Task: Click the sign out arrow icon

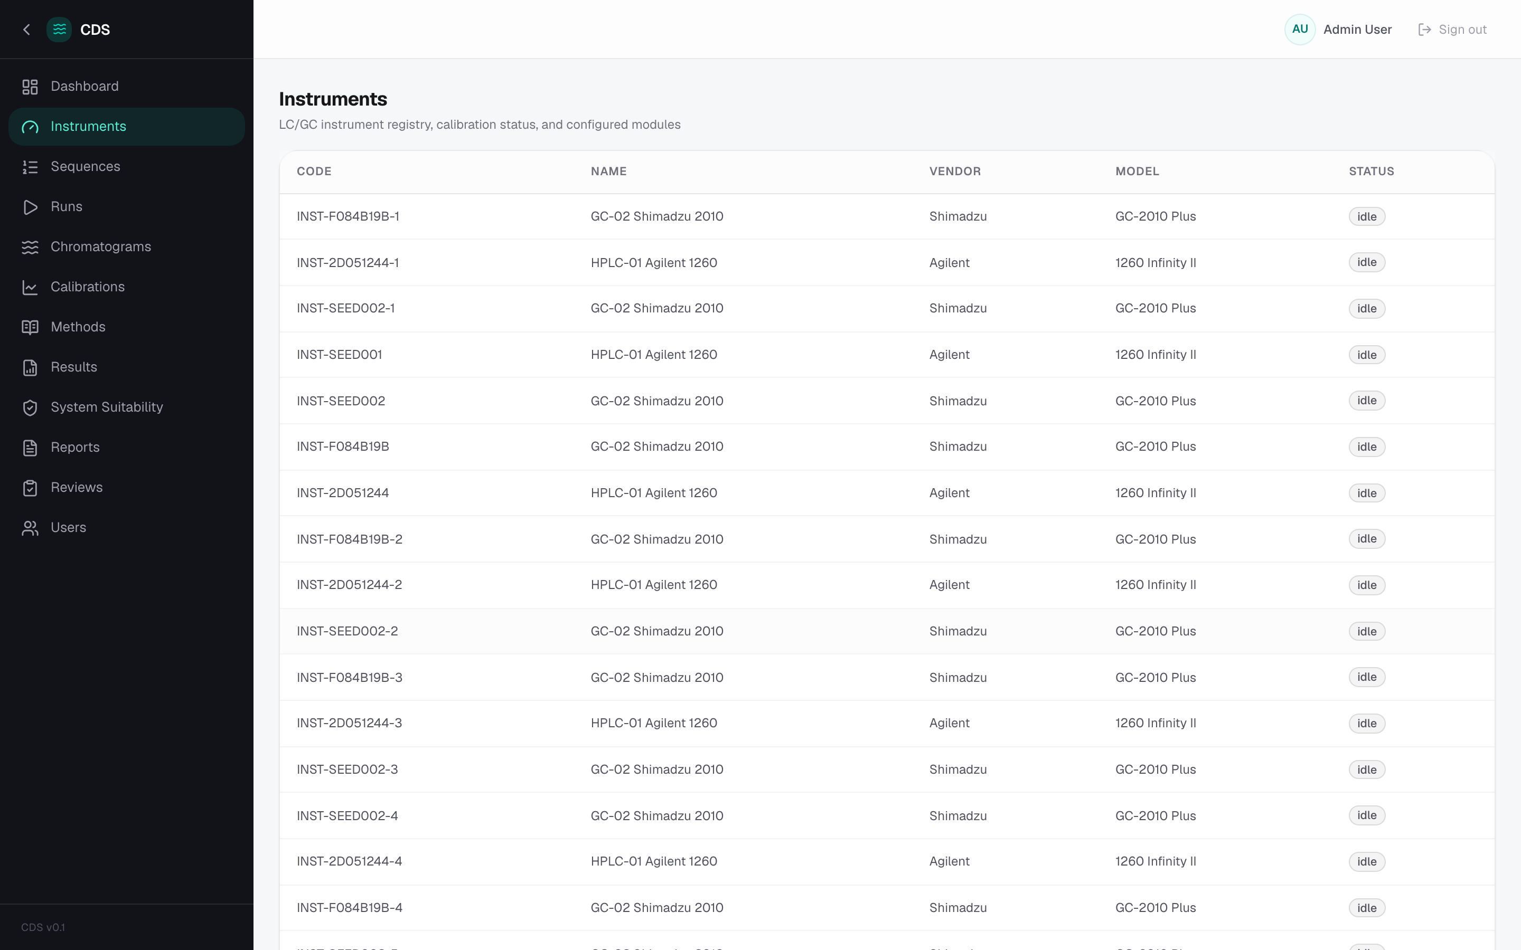Action: pos(1424,30)
